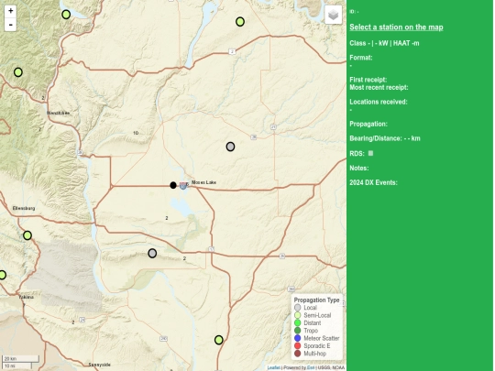Select the gray local station marker south of Moses Lake
This screenshot has height=371, width=495.
click(152, 254)
